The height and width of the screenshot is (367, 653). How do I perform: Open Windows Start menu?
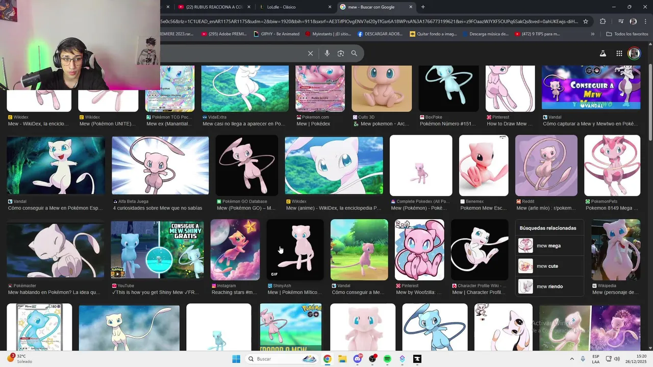236,359
